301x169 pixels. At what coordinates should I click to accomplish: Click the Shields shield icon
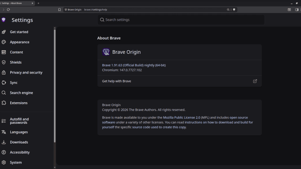coord(4,62)
